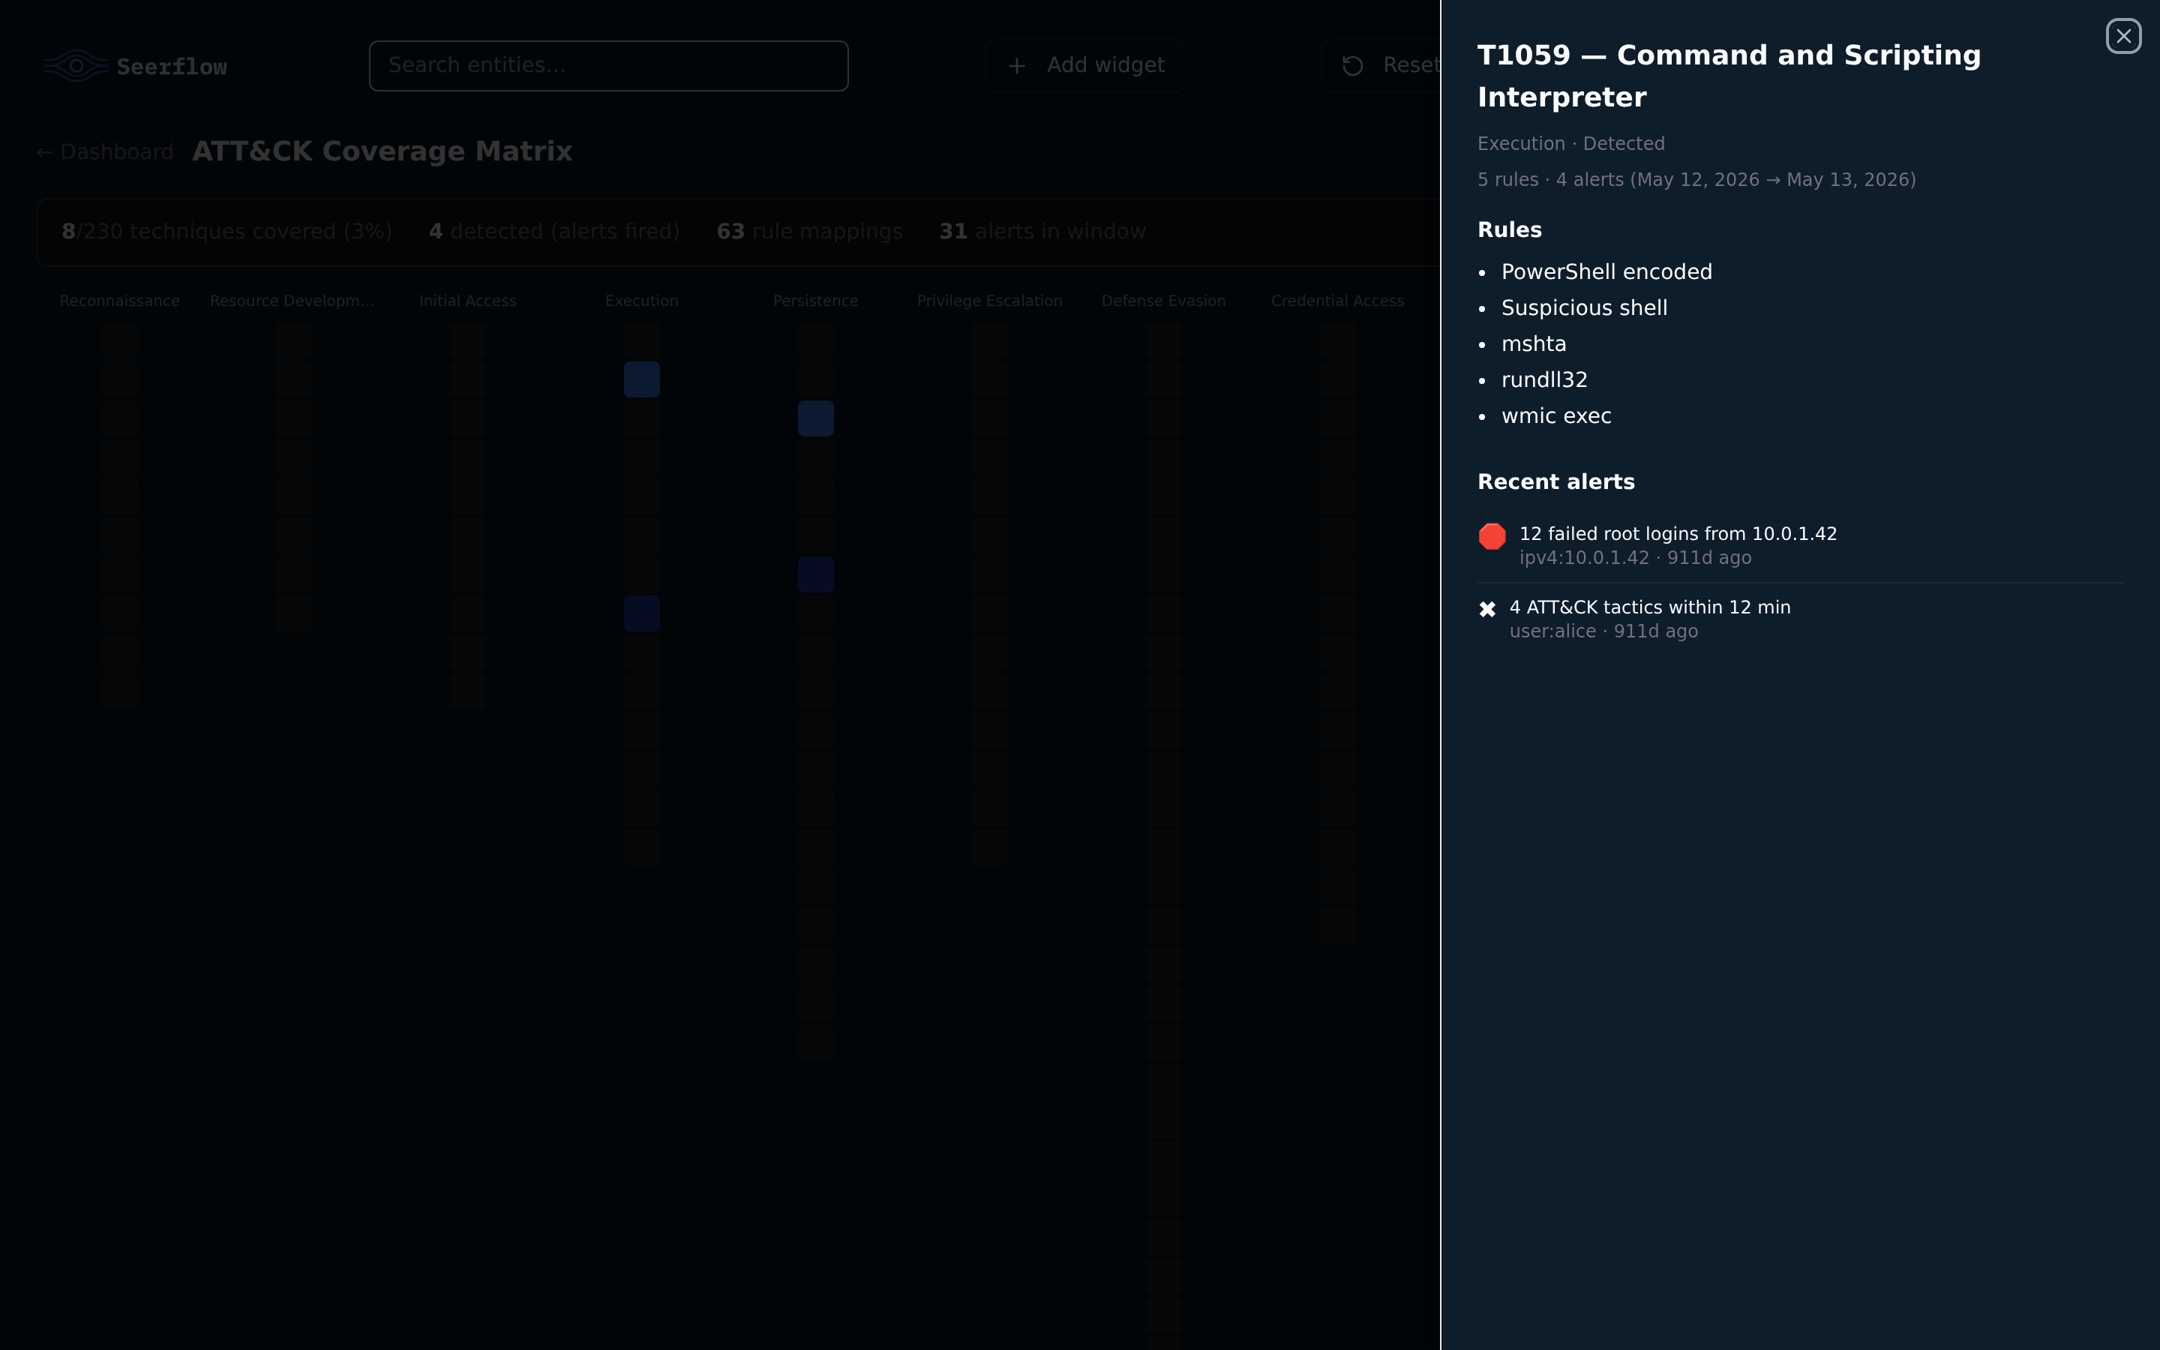The height and width of the screenshot is (1350, 2160).
Task: Click the Seerflow eye logo
Action: [x=76, y=66]
